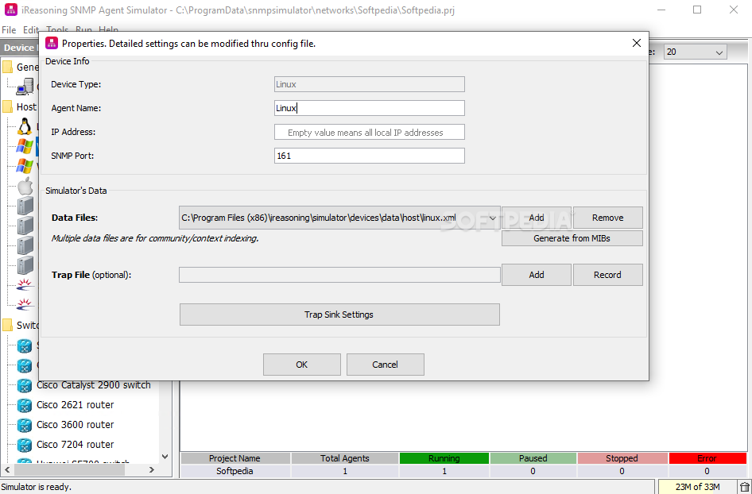Image resolution: width=752 pixels, height=494 pixels.
Task: Click Remove next to Data Files
Action: coord(607,218)
